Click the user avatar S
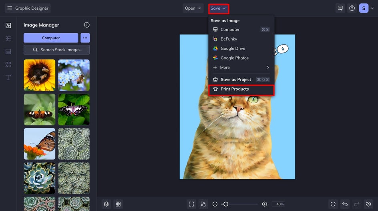This screenshot has width=378, height=211. click(x=364, y=8)
